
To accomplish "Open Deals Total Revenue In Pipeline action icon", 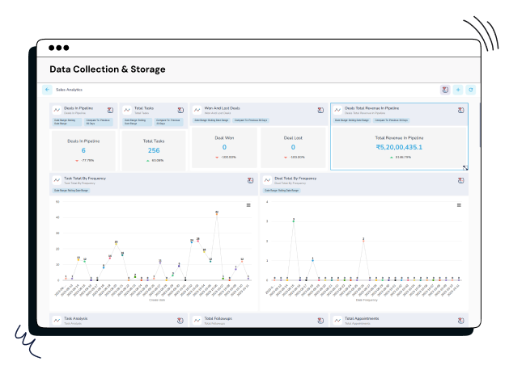I will (x=460, y=110).
